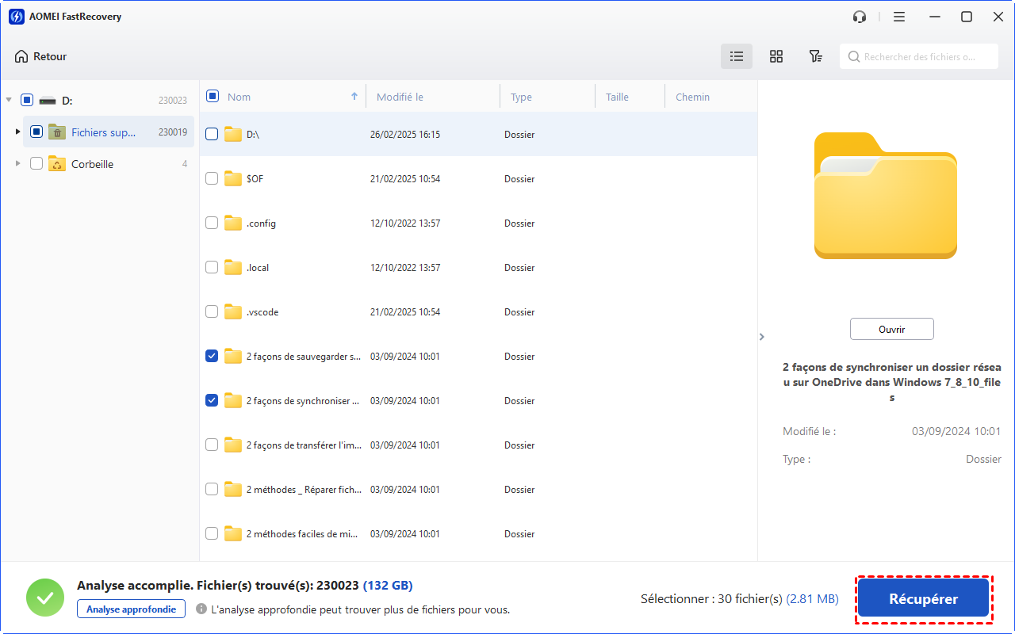Click the Ouvrir button in preview
Image resolution: width=1015 pixels, height=634 pixels.
891,329
